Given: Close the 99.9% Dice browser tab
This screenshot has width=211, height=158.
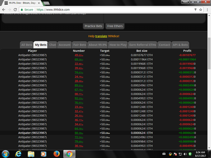Looking at the screenshot, I should 39,3.
